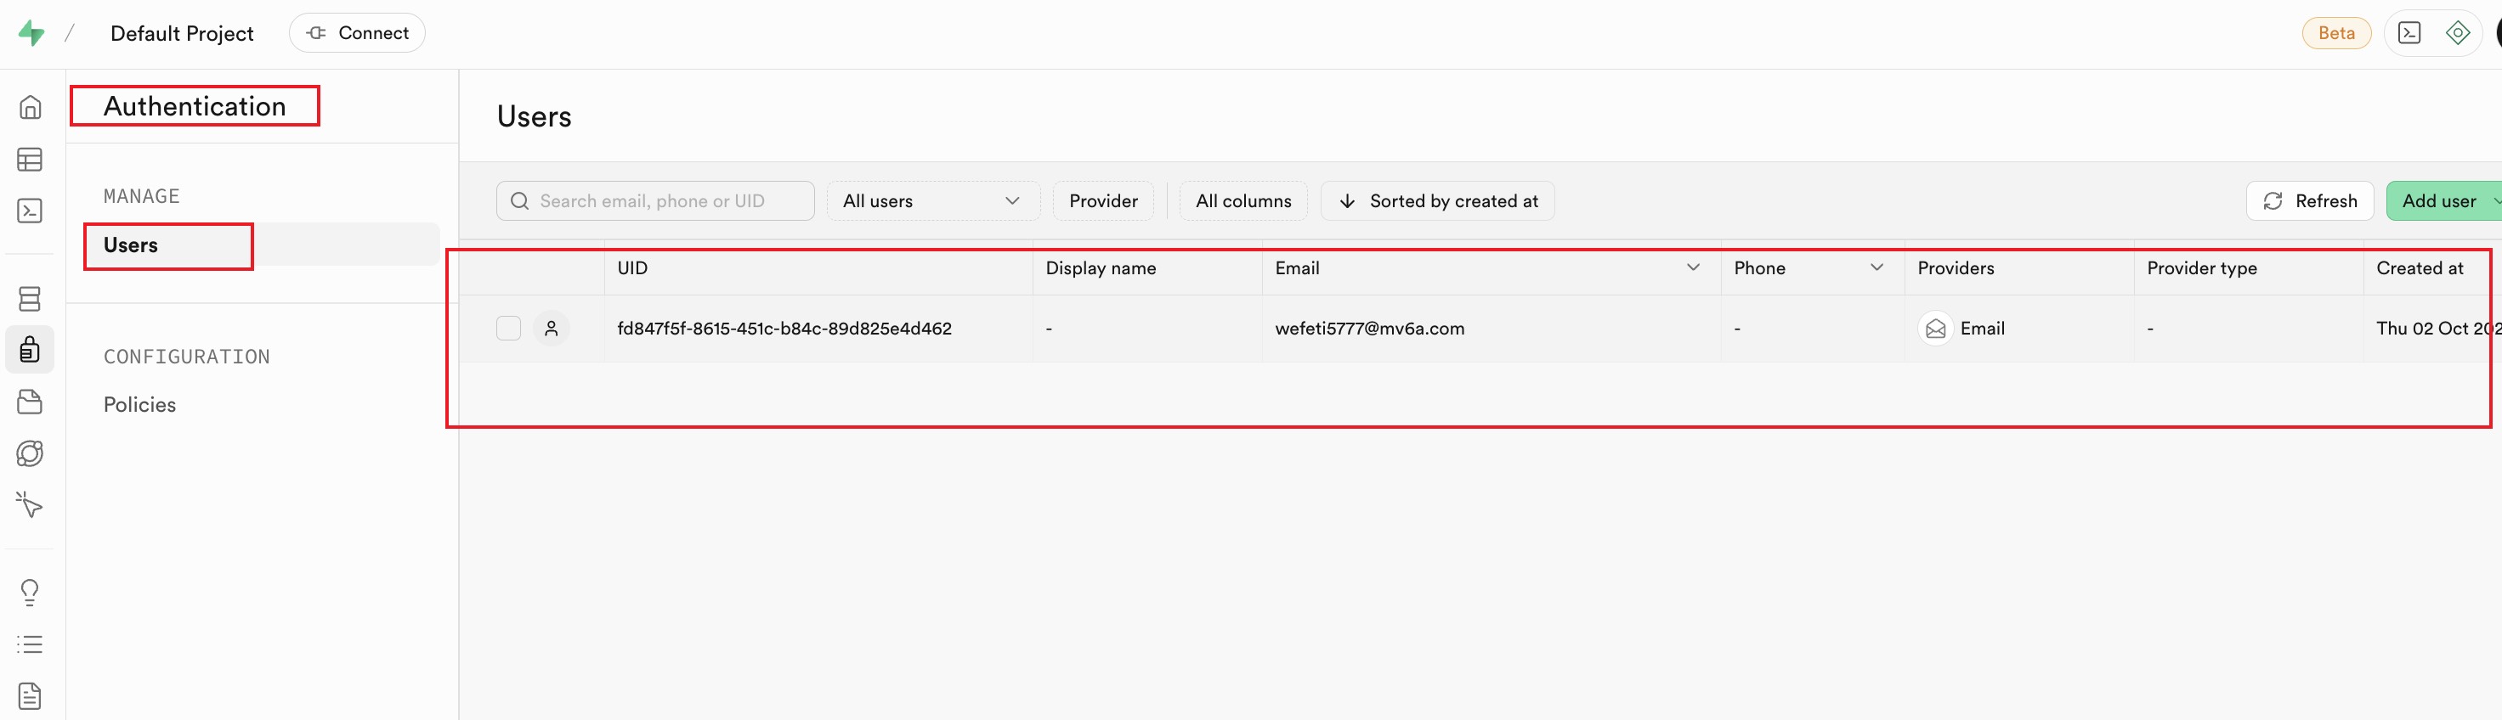
Task: Open the Realtime cursor icon in the sidebar
Action: (30, 504)
